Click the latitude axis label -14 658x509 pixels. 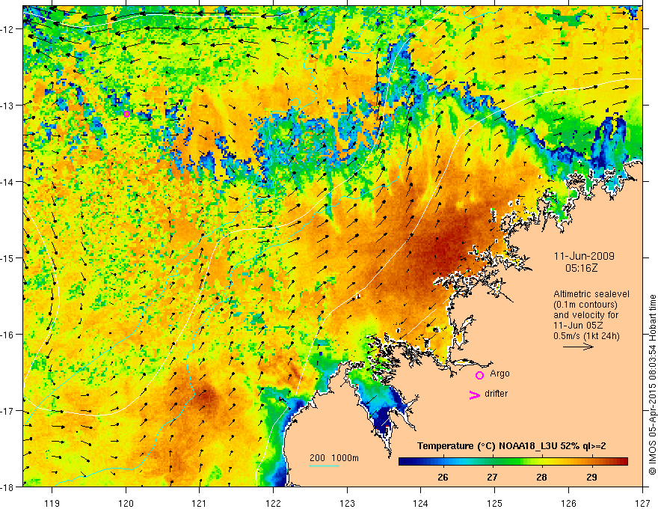click(x=8, y=182)
